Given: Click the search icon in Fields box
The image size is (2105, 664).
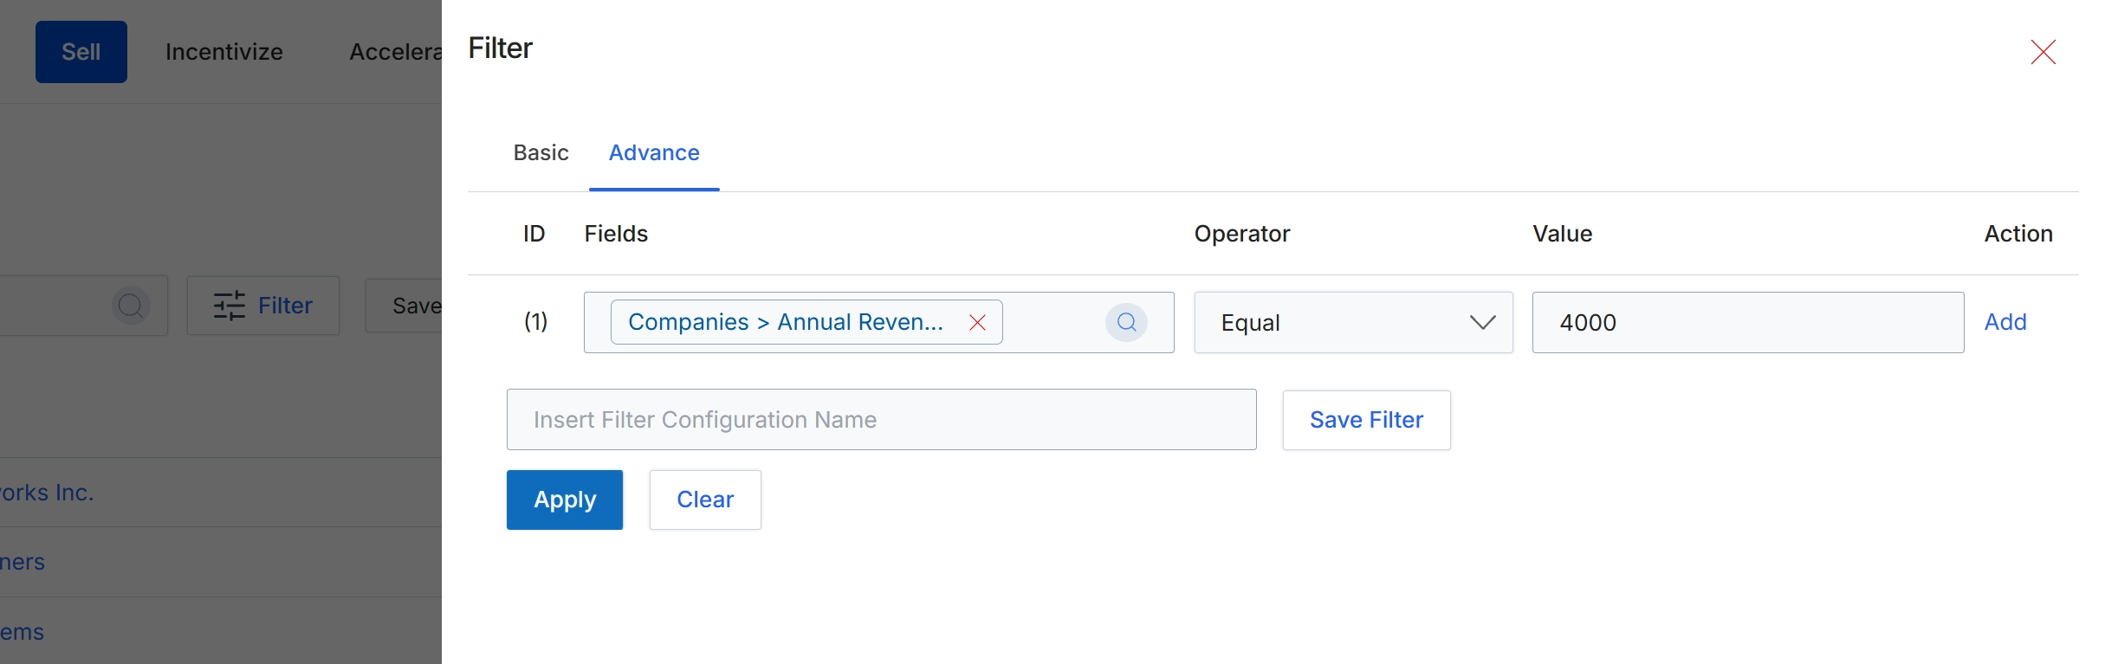Looking at the screenshot, I should click(1126, 323).
